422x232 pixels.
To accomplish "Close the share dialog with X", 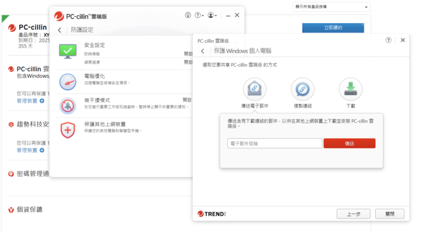I will click(403, 40).
